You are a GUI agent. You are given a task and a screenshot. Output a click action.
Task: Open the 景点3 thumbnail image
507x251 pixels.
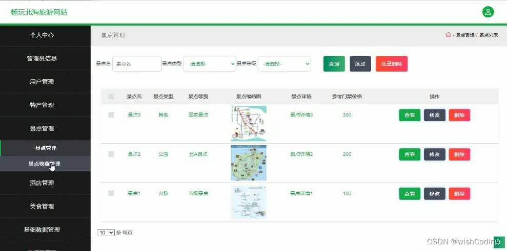(249, 124)
